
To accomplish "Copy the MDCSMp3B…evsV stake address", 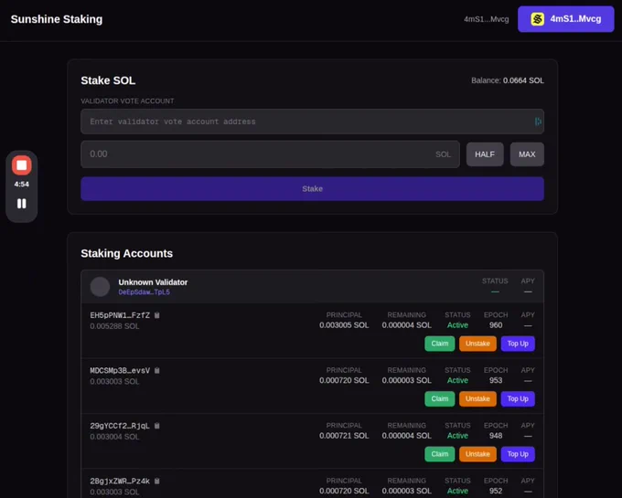I will [157, 370].
